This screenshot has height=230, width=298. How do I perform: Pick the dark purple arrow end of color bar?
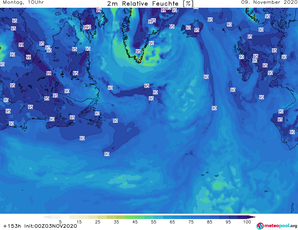coord(251,217)
